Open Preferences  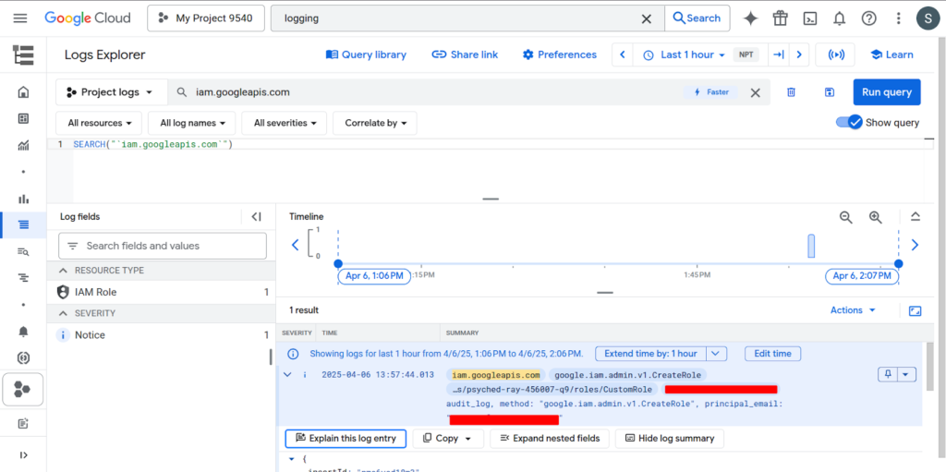(559, 54)
